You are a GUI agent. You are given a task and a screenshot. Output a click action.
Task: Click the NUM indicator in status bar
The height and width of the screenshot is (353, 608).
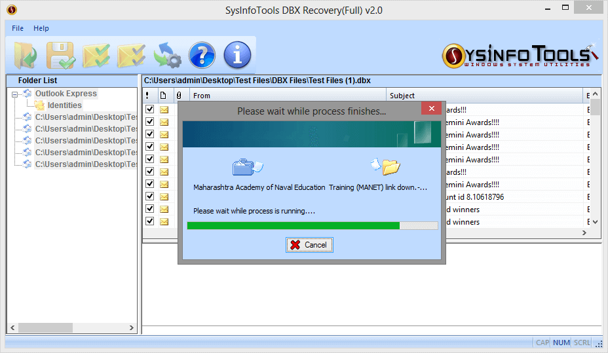(561, 343)
